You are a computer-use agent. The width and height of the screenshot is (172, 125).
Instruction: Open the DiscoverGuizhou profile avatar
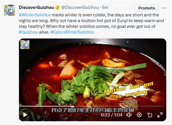(9, 10)
